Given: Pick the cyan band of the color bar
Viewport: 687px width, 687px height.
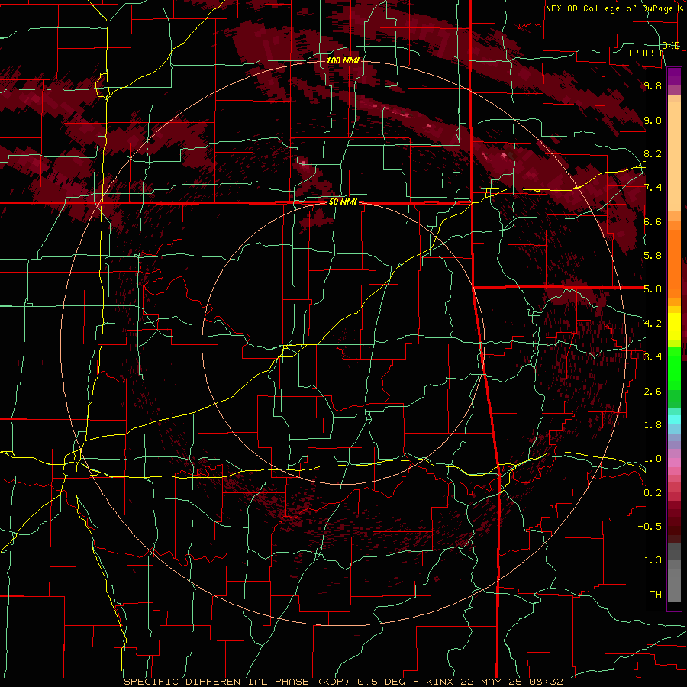Looking at the screenshot, I should (x=674, y=420).
